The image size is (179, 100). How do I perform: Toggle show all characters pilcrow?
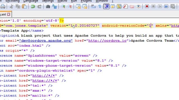point(100,6)
